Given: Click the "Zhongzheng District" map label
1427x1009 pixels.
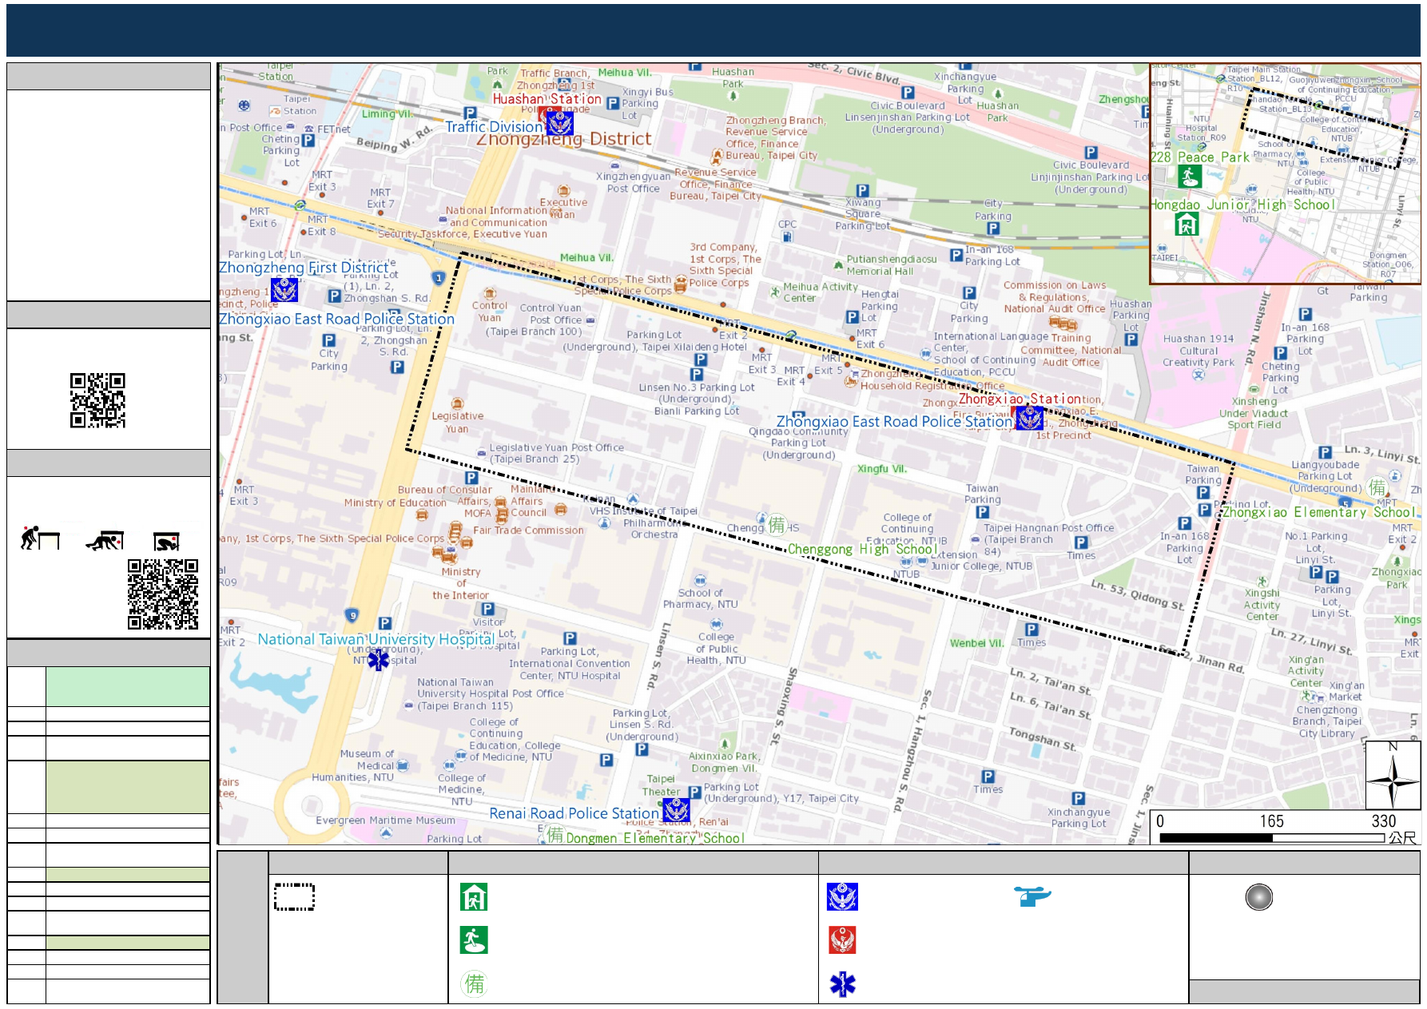Looking at the screenshot, I should click(x=564, y=139).
